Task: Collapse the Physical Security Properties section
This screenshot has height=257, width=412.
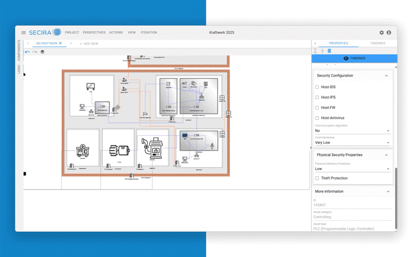Action: click(386, 155)
